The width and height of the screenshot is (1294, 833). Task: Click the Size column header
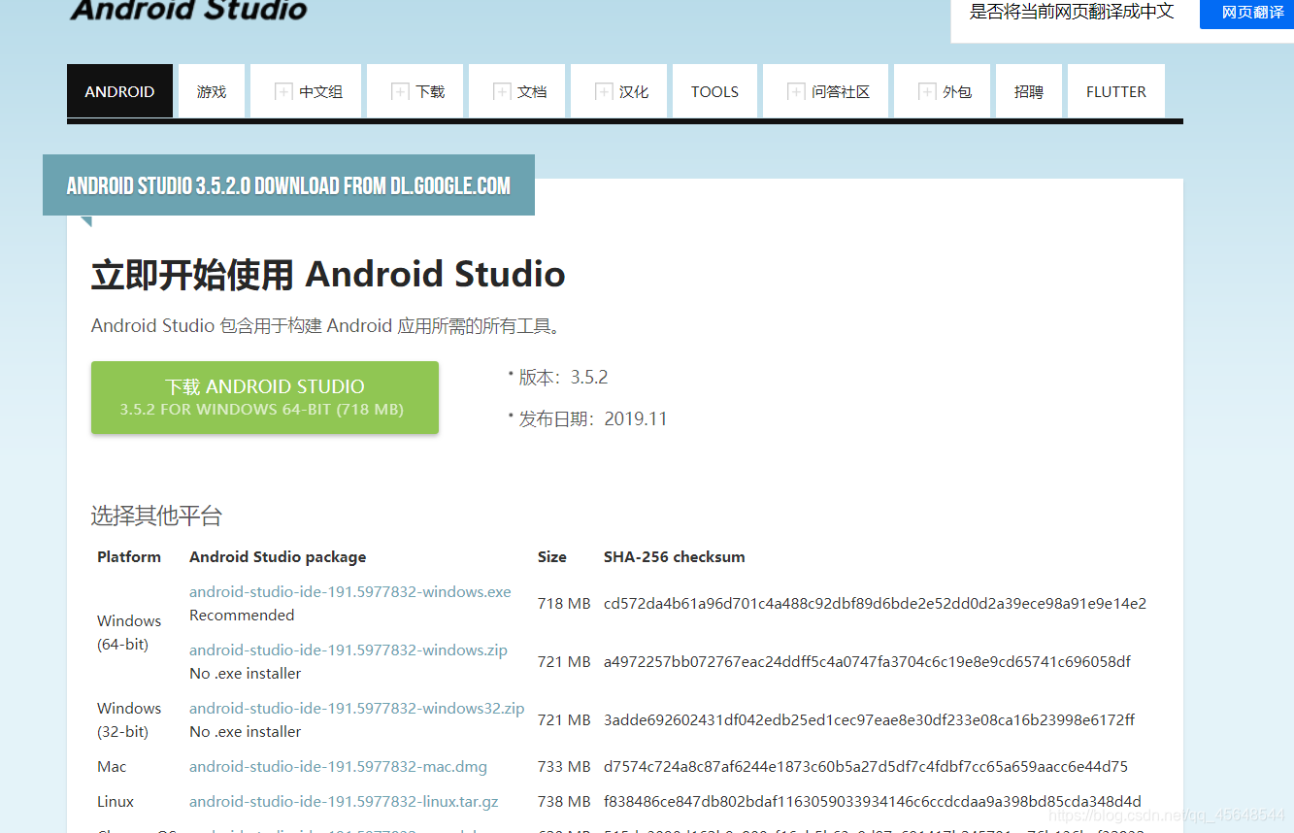552,557
